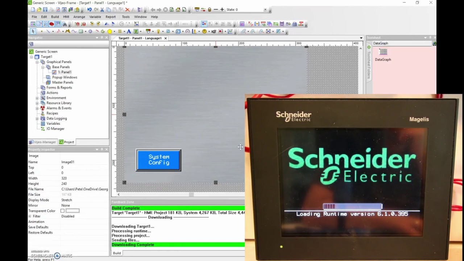Select Recipes in the navigator tree
The image size is (464, 261).
coord(52,113)
